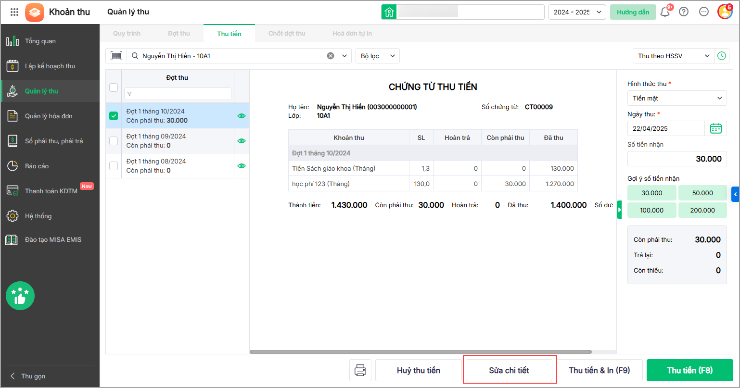Open Sổ phải thu, phải trả
Viewport: 740px width, 388px height.
[x=50, y=141]
